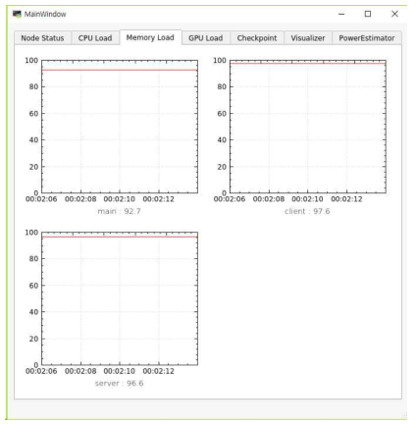Open the GPU Load tab
This screenshot has height=426, width=416.
pyautogui.click(x=206, y=38)
